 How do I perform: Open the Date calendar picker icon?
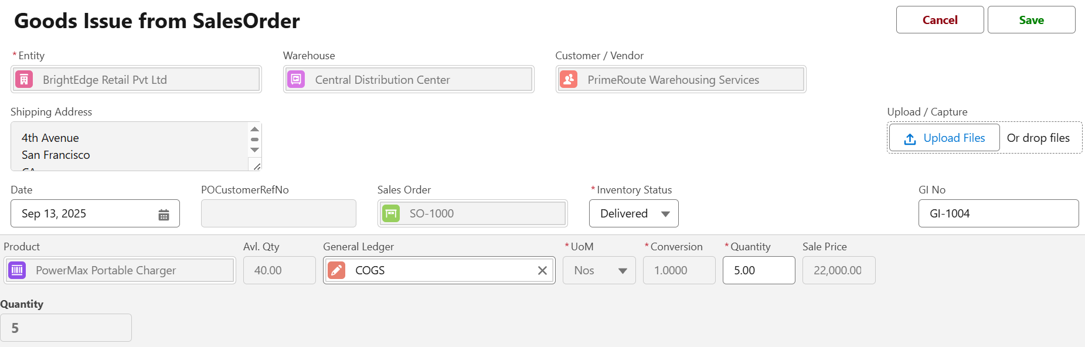click(164, 215)
